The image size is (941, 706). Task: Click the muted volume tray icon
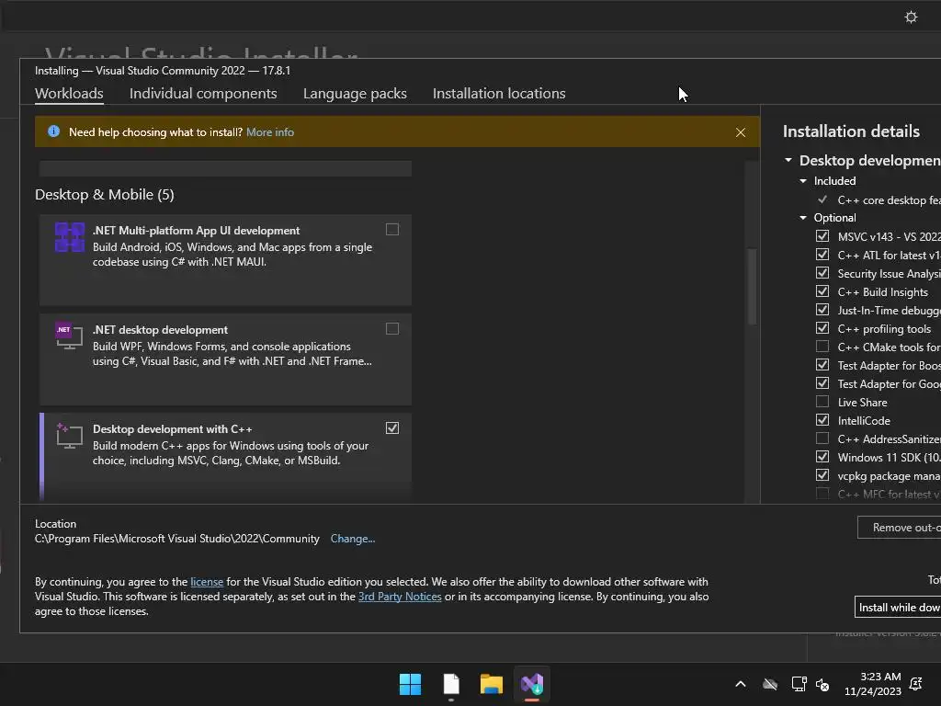click(x=822, y=684)
